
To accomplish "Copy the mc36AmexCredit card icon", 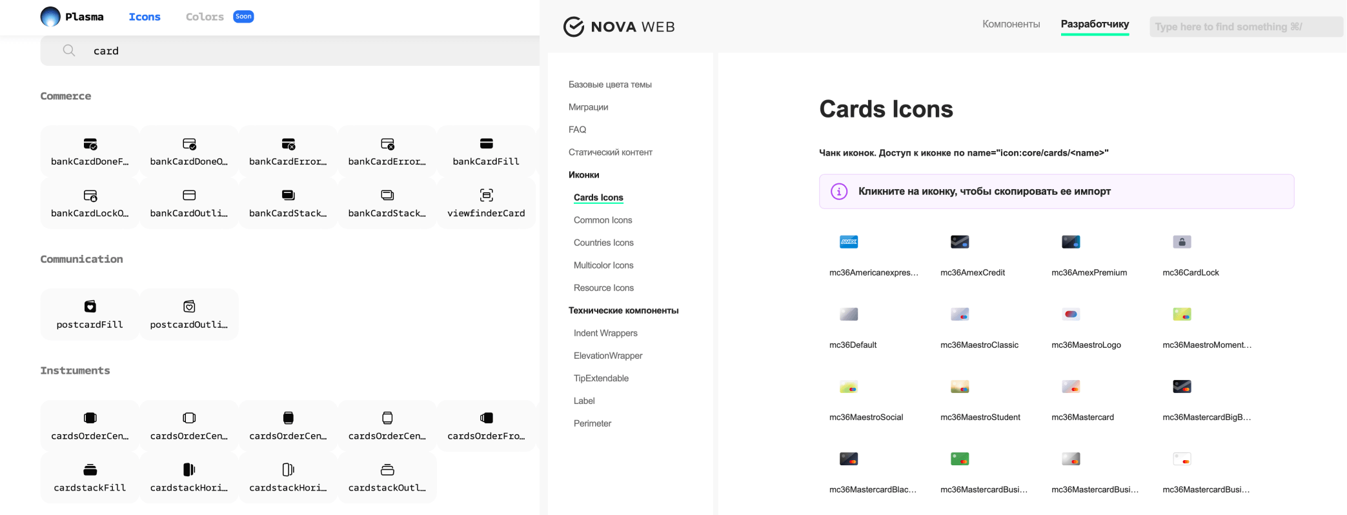I will click(x=960, y=242).
